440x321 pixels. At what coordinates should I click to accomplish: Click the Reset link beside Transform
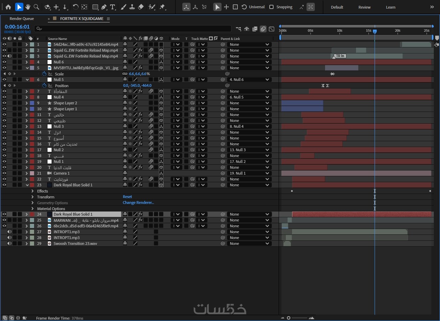[127, 197]
